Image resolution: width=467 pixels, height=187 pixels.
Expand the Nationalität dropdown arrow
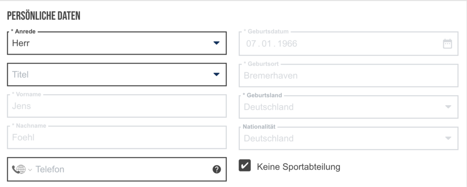tap(448, 138)
